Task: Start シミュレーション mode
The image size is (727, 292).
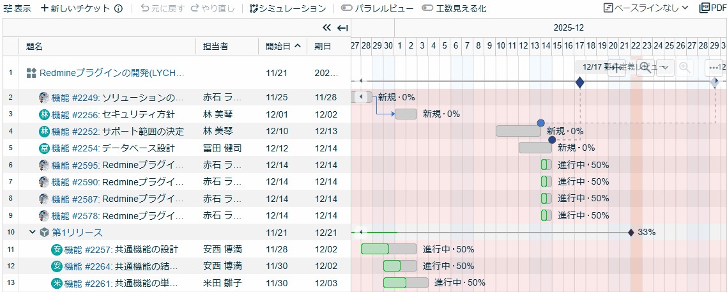Action: point(287,8)
